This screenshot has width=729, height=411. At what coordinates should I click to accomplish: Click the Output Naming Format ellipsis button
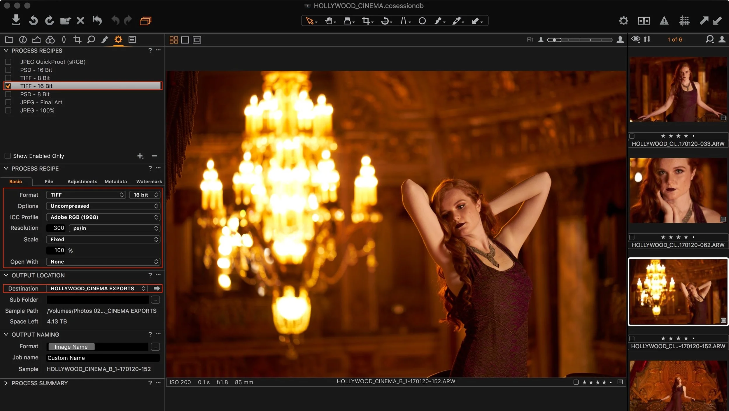pos(155,347)
